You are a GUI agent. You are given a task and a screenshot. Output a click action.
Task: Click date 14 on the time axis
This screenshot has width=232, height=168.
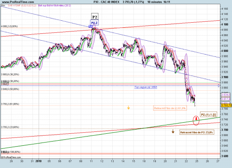(123, 161)
